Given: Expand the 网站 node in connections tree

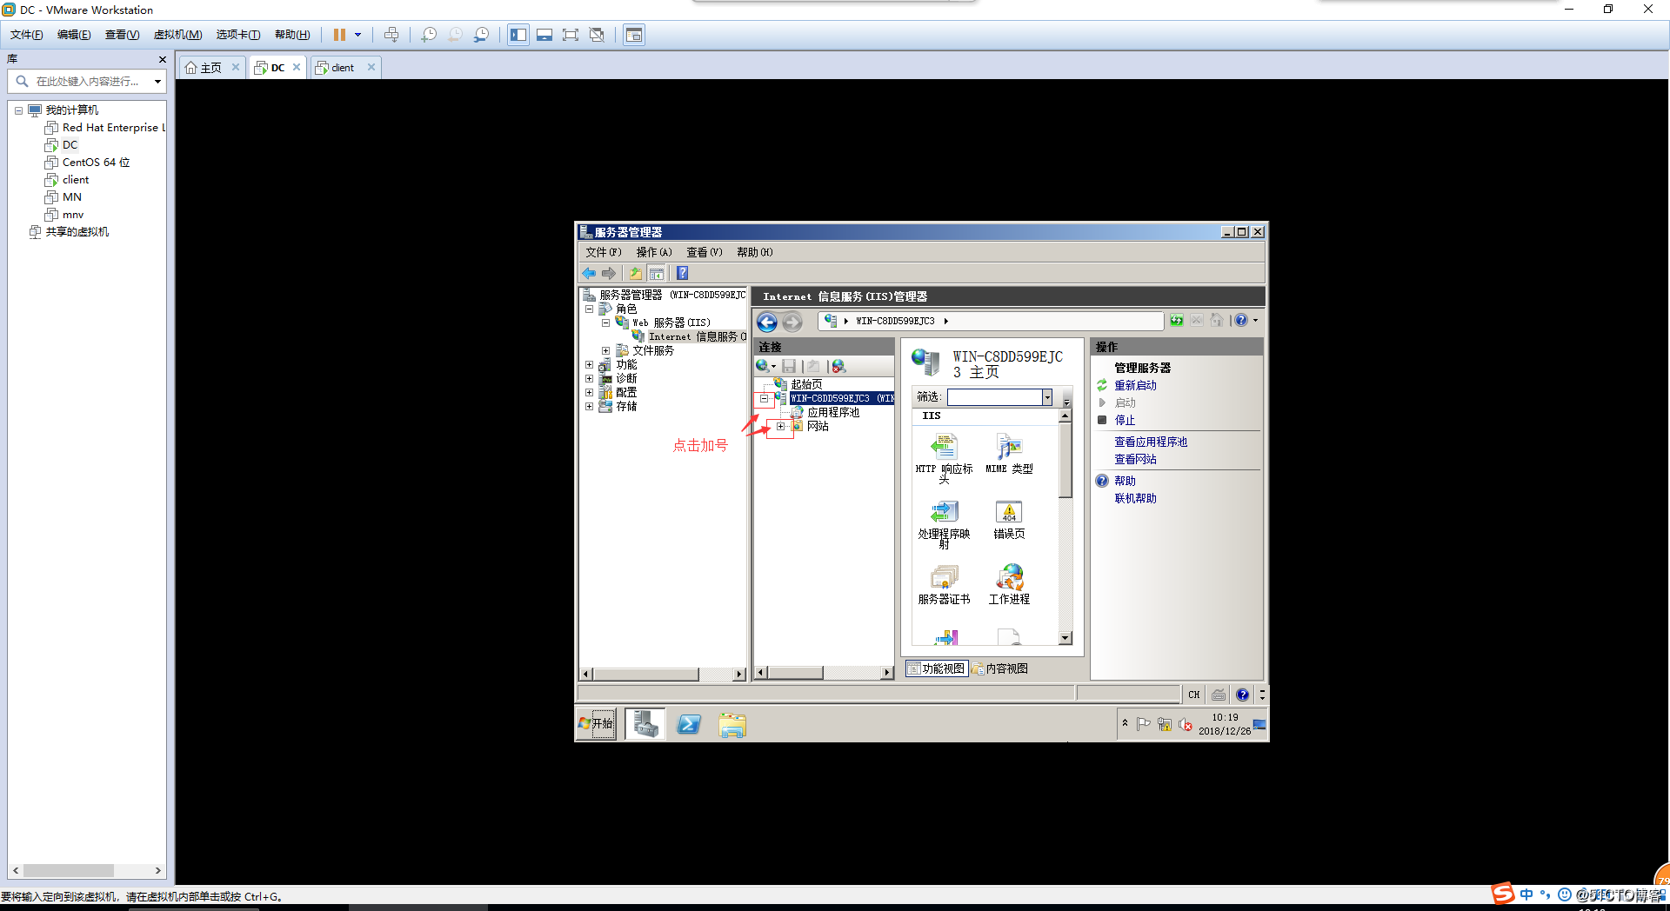Looking at the screenshot, I should point(780,427).
